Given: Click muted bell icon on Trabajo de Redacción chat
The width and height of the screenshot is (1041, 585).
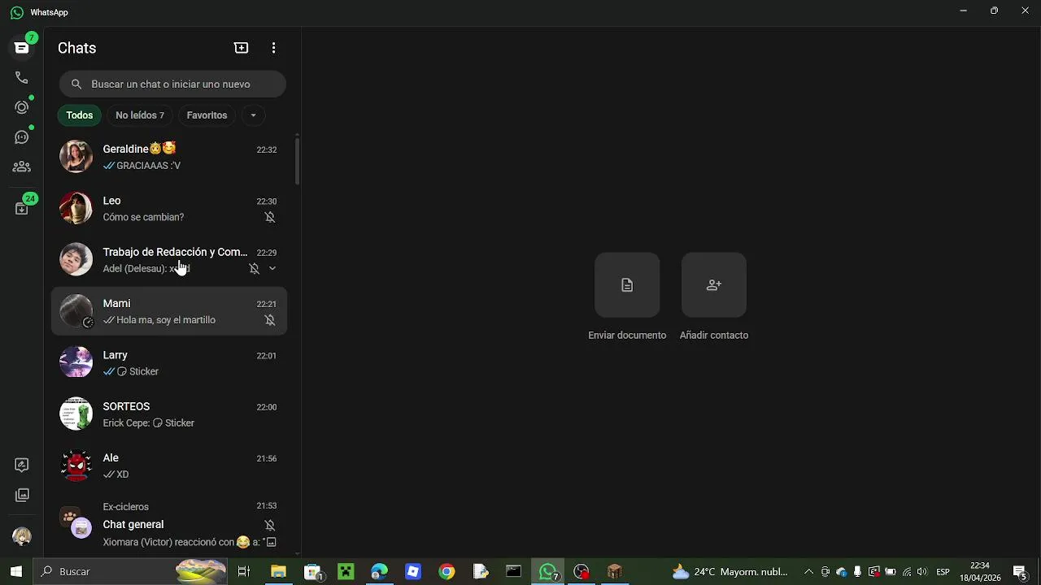Looking at the screenshot, I should click(x=254, y=269).
